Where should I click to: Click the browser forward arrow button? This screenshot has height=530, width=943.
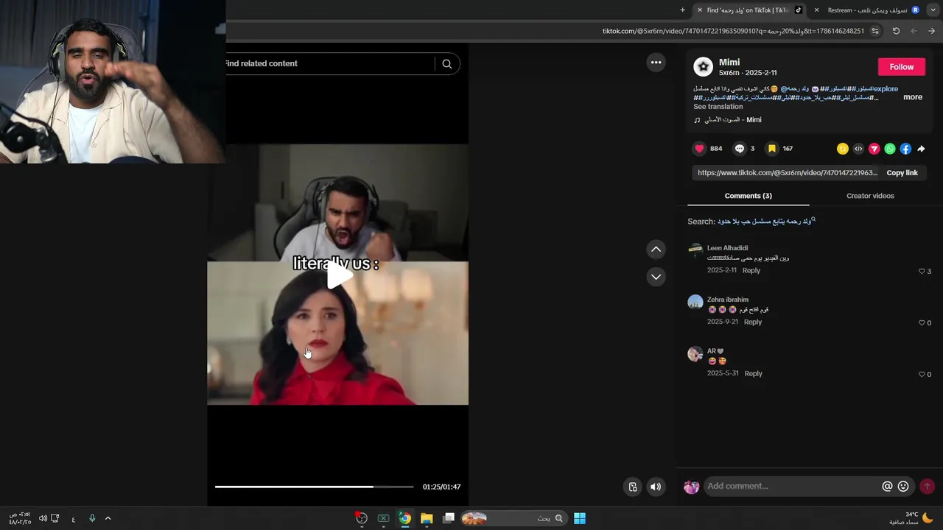[x=931, y=31]
